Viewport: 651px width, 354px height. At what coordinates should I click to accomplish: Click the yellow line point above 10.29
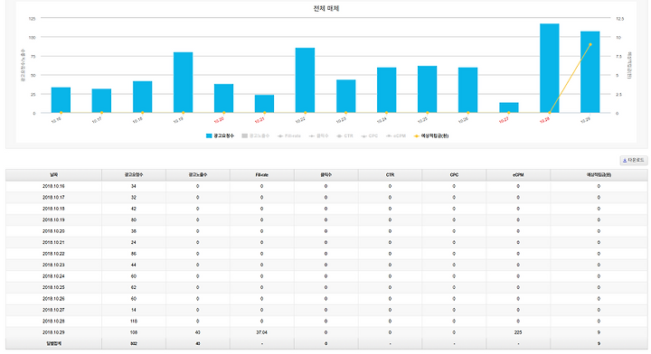click(x=590, y=44)
